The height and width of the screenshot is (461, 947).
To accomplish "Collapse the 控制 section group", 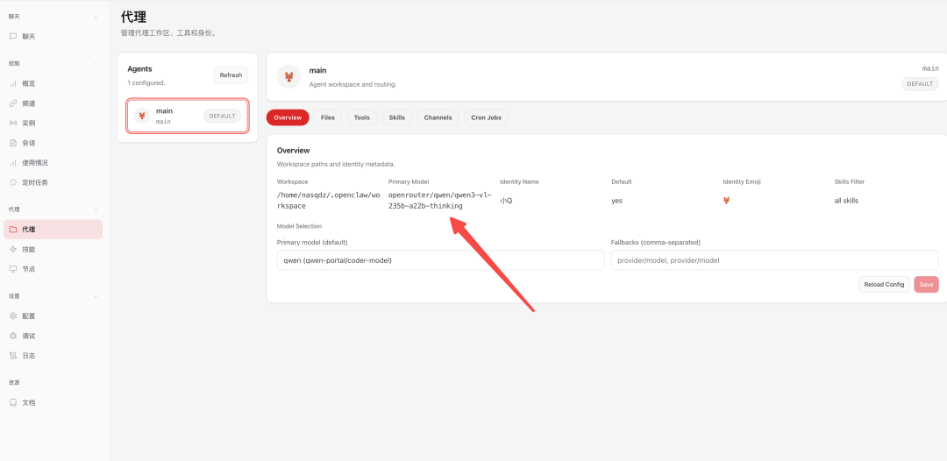I will (96, 63).
